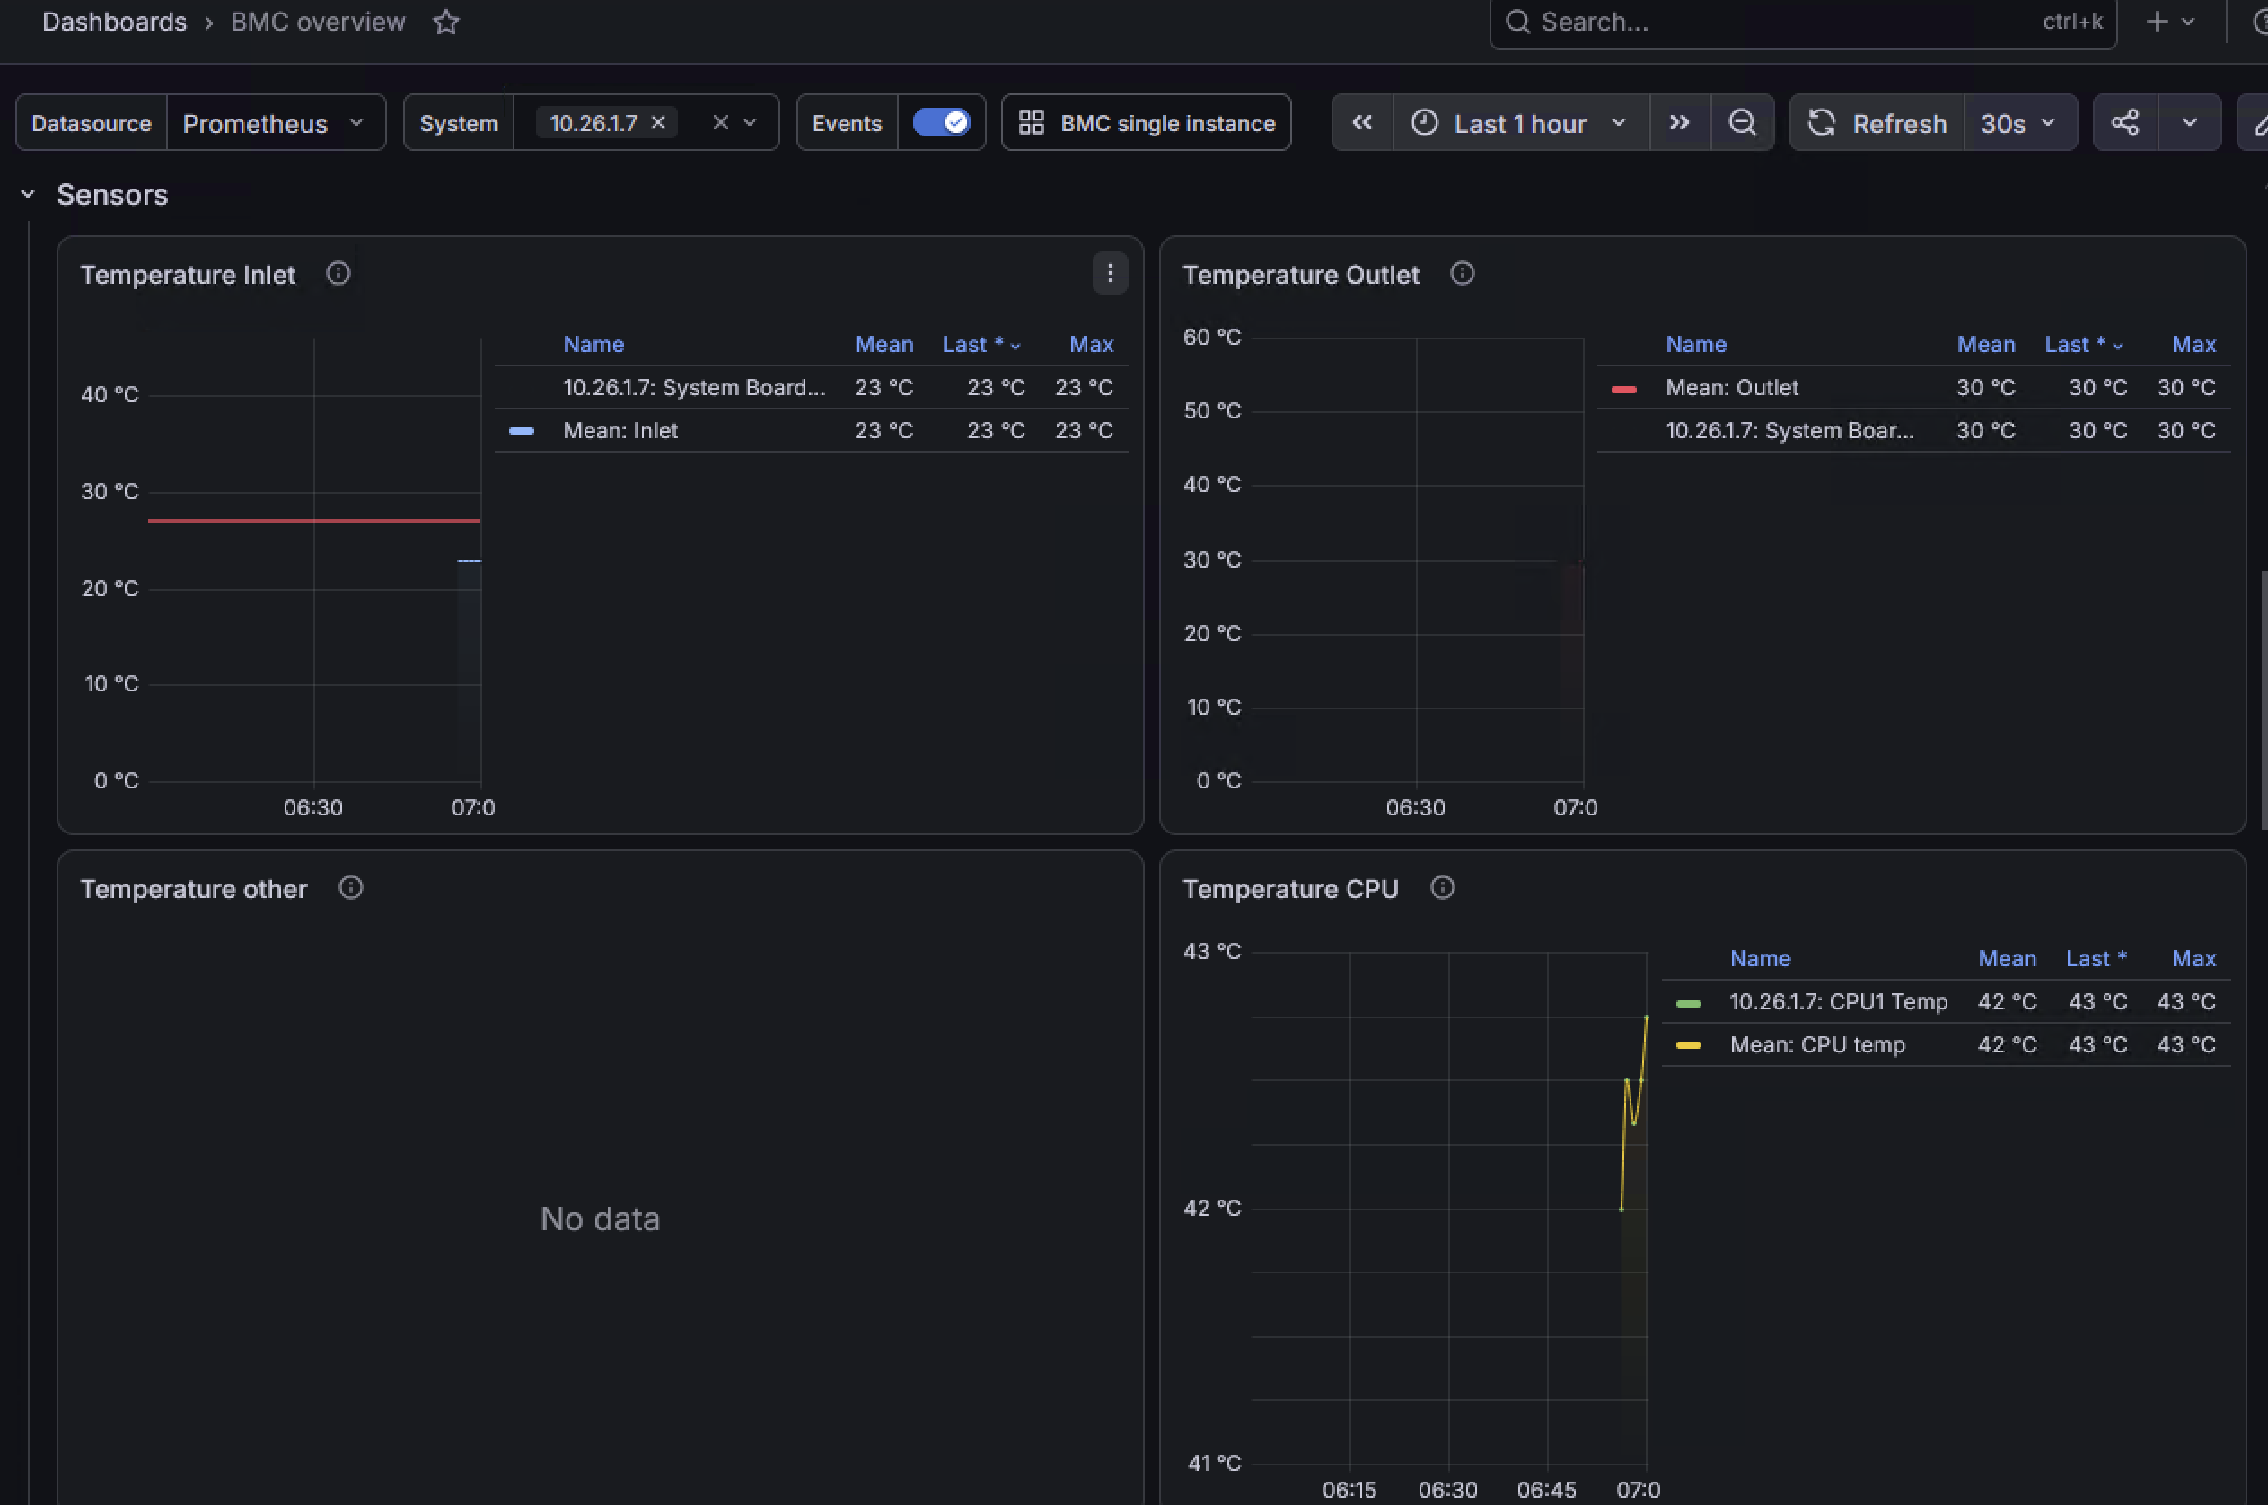
Task: Select Outlet System Boar... legend series
Action: click(x=1789, y=430)
